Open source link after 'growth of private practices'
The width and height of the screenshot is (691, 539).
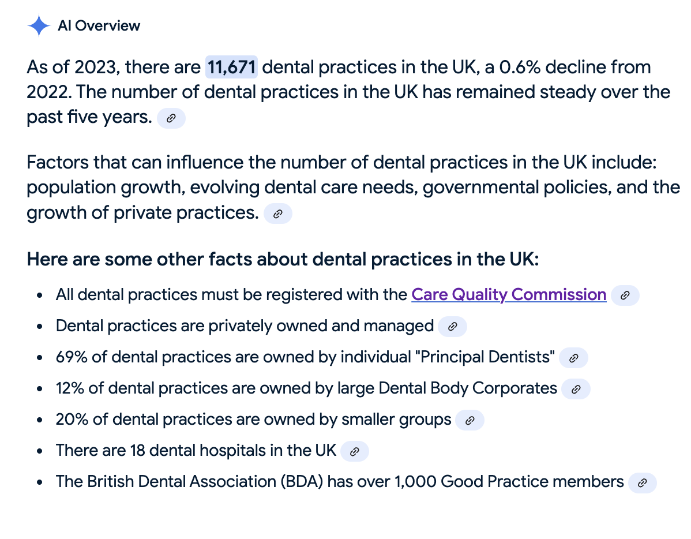pos(277,214)
